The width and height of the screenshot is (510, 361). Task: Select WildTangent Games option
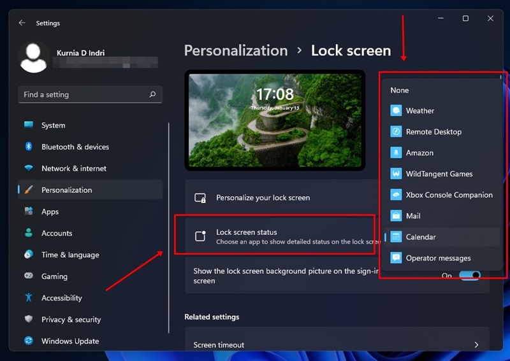coord(441,174)
